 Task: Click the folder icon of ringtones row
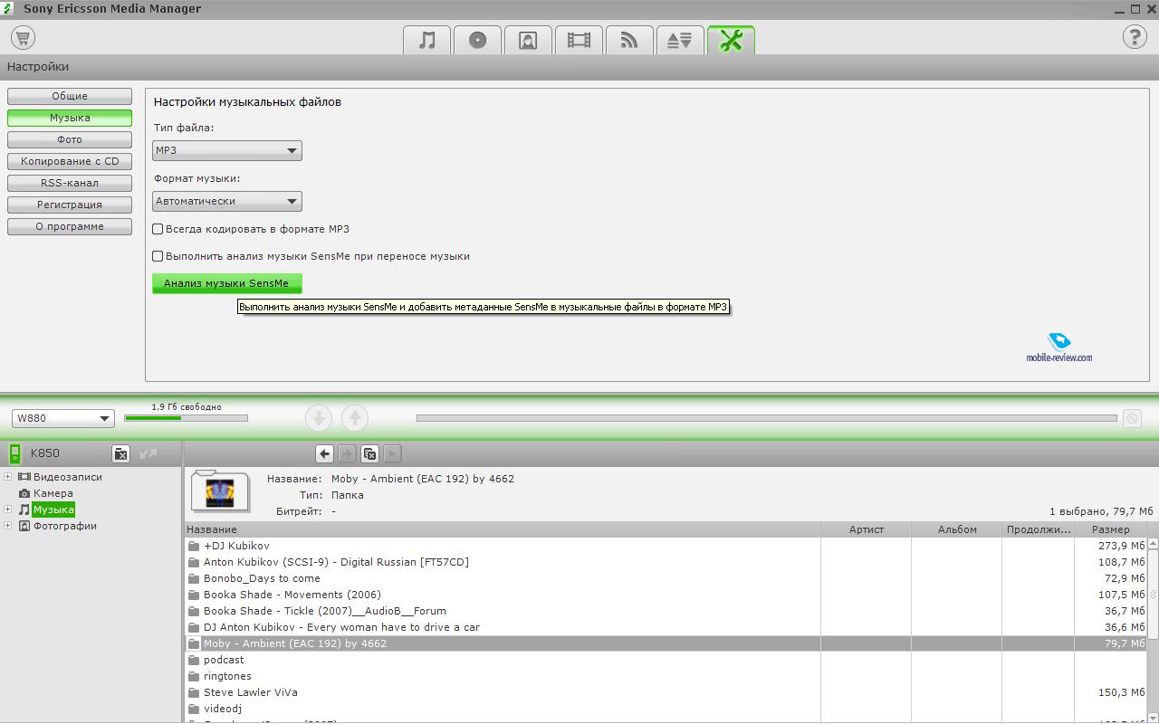[193, 676]
